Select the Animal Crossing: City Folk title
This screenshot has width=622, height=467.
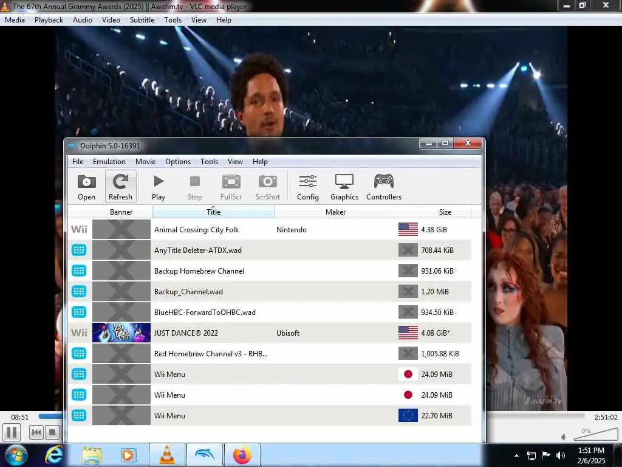click(197, 229)
